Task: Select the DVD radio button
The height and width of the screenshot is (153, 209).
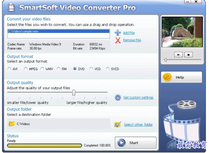Action: point(75,69)
